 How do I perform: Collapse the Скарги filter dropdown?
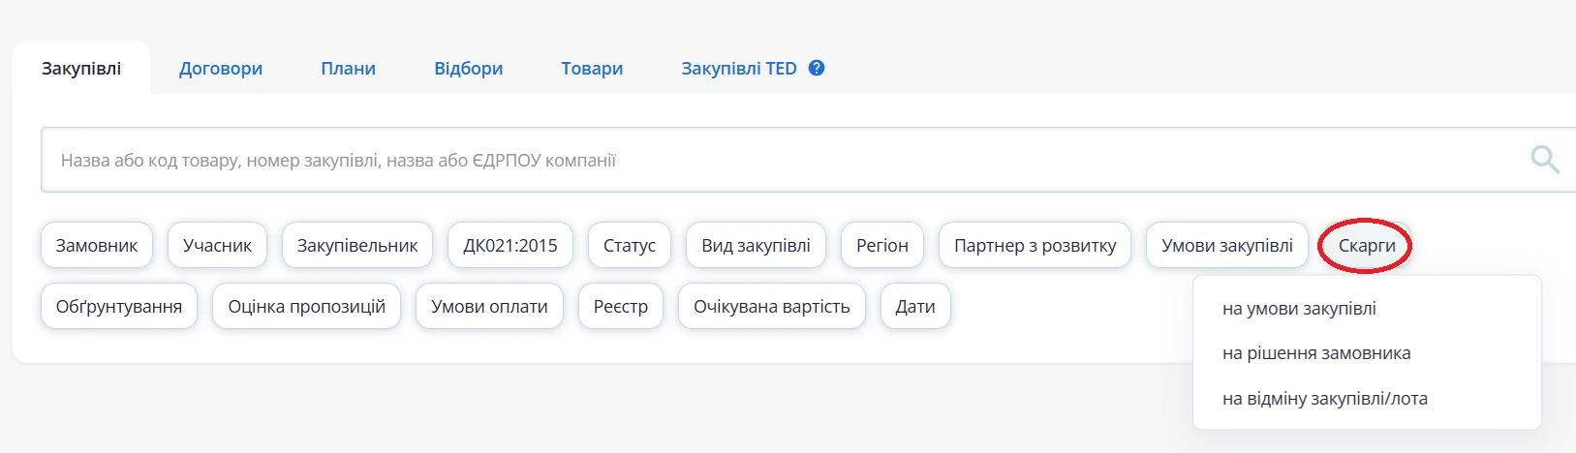click(1367, 246)
